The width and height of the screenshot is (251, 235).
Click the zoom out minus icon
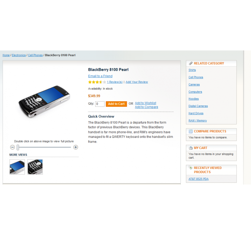pyautogui.click(x=12, y=147)
